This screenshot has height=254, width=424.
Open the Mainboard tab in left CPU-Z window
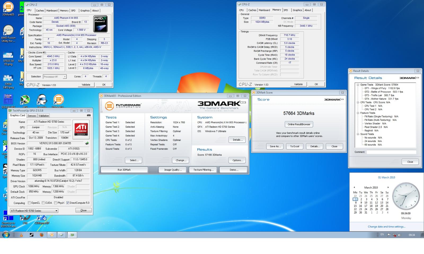[52, 11]
